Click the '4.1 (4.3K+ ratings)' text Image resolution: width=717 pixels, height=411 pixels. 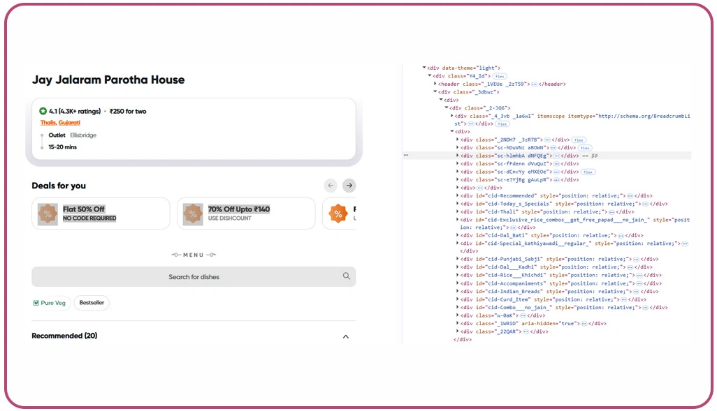[x=75, y=111]
